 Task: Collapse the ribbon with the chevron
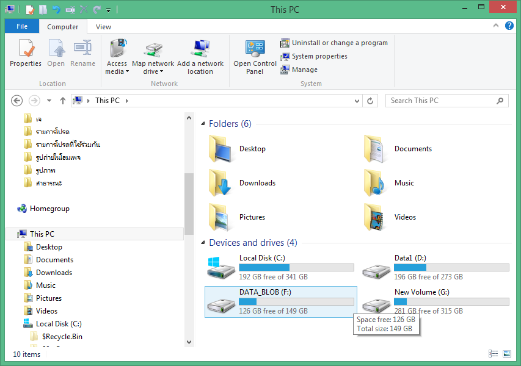coord(496,25)
